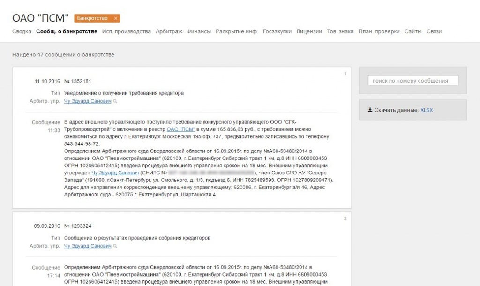480x286 pixels.
Task: Open the План. проверки tab
Action: [x=379, y=31]
